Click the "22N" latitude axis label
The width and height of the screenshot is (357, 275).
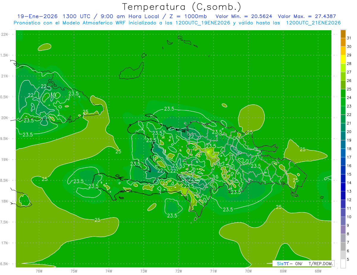coord(4,34)
